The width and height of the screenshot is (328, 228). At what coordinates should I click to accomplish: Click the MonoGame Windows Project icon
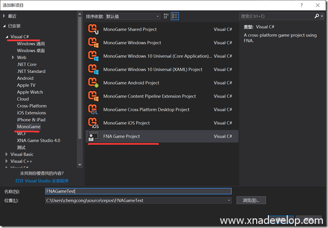point(93,43)
